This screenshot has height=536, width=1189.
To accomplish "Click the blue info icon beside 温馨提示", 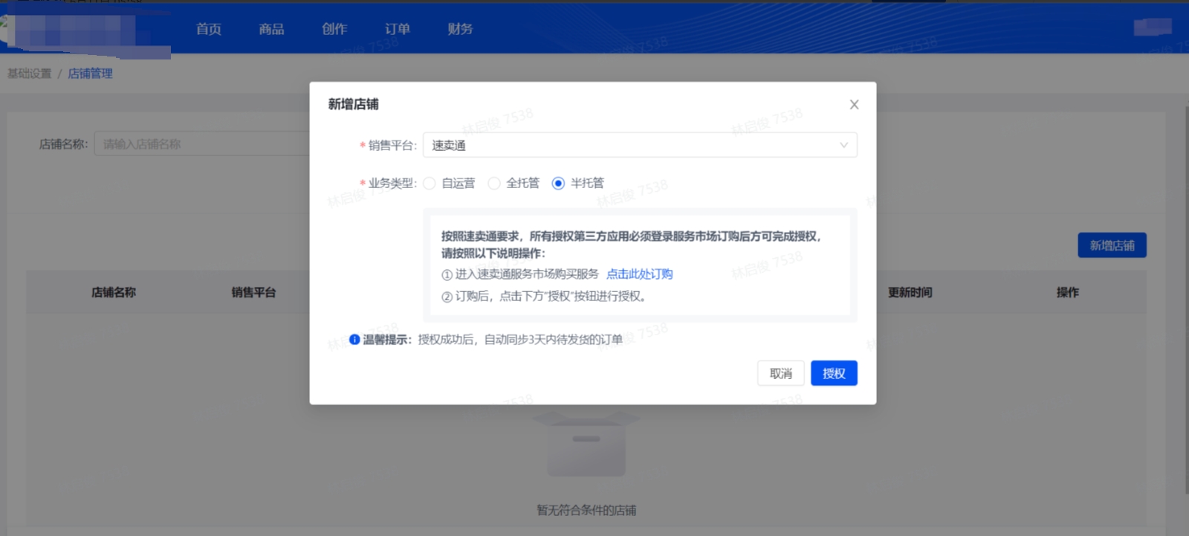I will [x=354, y=340].
